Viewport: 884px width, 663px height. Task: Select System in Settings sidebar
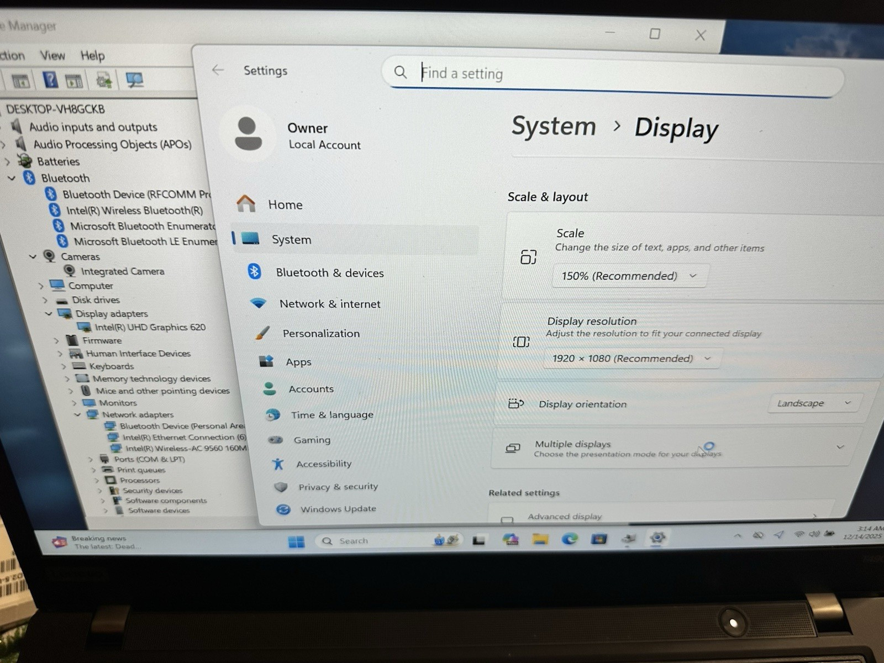click(354, 239)
